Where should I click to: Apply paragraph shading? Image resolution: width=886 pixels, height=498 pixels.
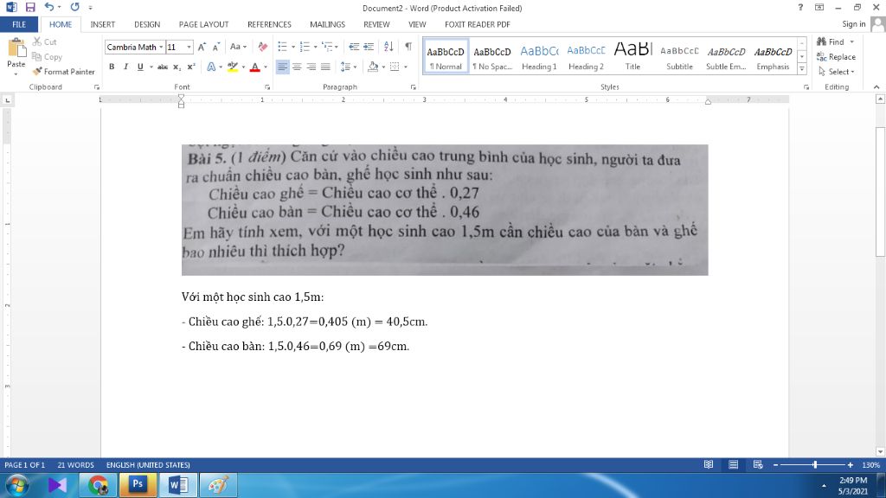coord(372,67)
